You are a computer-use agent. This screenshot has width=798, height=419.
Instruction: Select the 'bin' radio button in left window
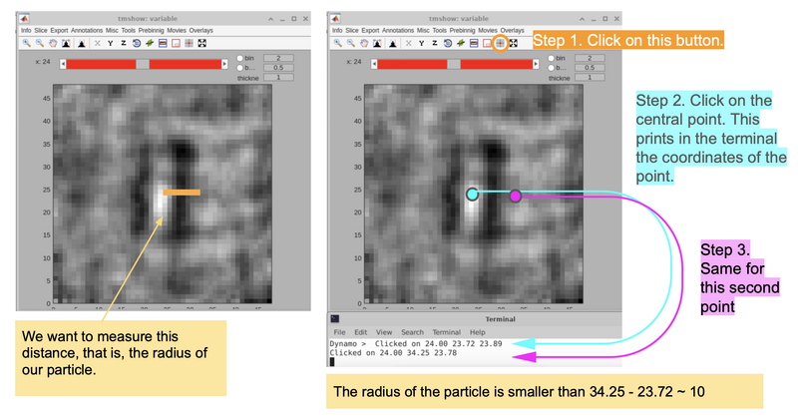241,59
